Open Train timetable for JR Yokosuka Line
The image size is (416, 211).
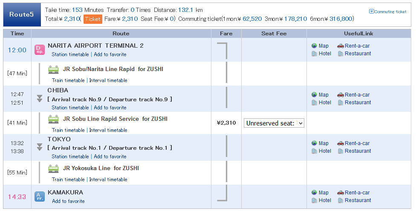(68, 179)
